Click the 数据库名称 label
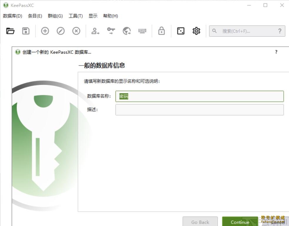 pyautogui.click(x=99, y=96)
